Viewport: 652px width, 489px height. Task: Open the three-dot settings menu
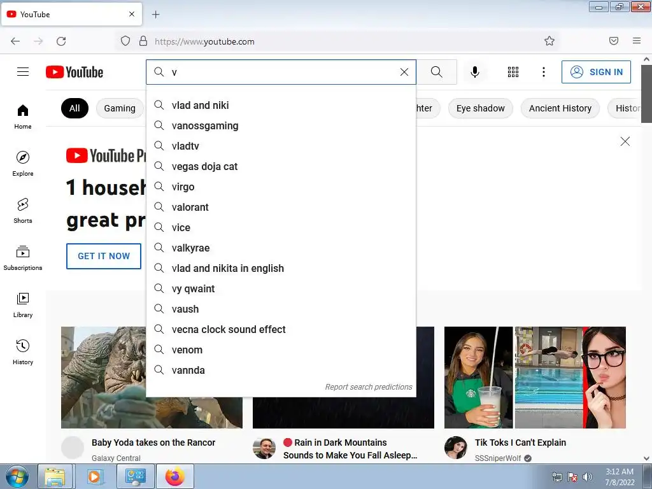(544, 72)
